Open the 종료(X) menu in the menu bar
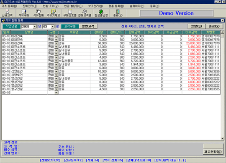Viewport: 226px width, 163px height. tap(155, 6)
